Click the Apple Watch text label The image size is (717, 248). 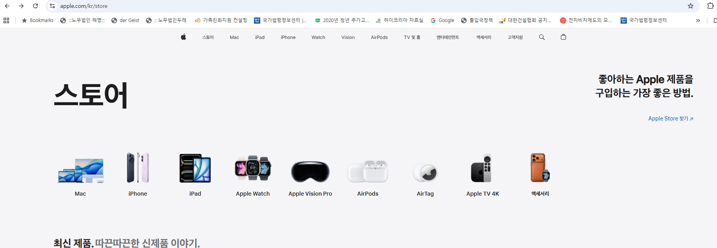pyautogui.click(x=253, y=194)
